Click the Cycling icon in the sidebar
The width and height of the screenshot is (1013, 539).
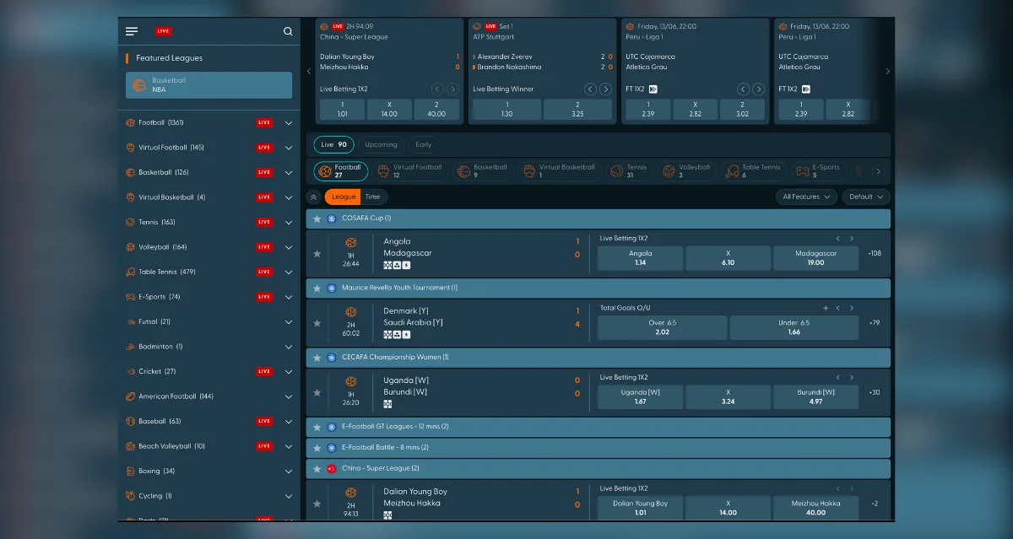coord(131,496)
